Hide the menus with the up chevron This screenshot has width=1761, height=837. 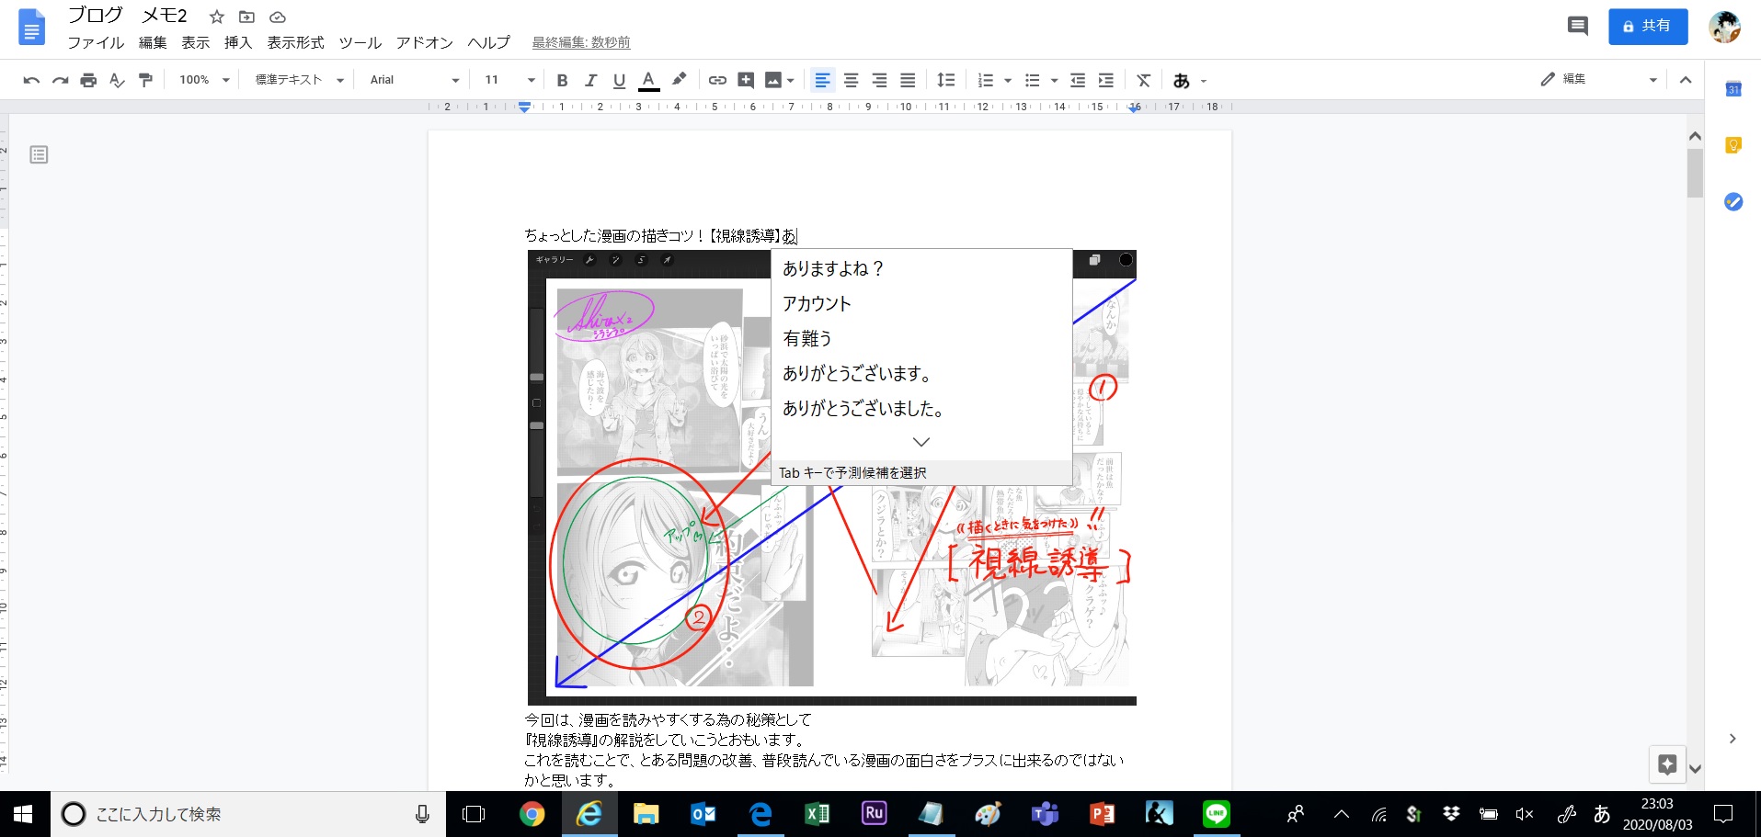1686,80
